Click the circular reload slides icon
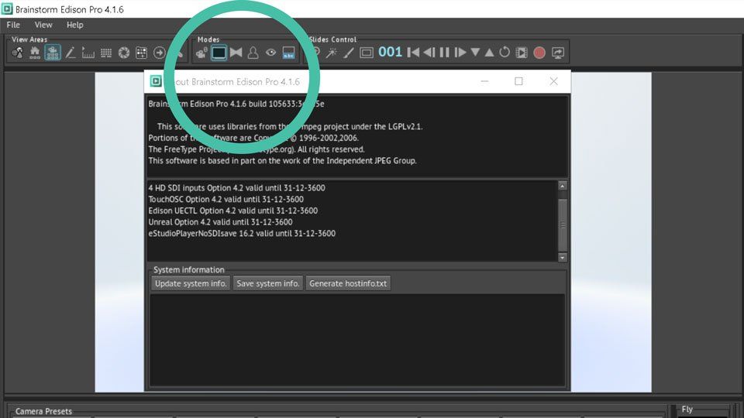744x418 pixels. tap(505, 53)
